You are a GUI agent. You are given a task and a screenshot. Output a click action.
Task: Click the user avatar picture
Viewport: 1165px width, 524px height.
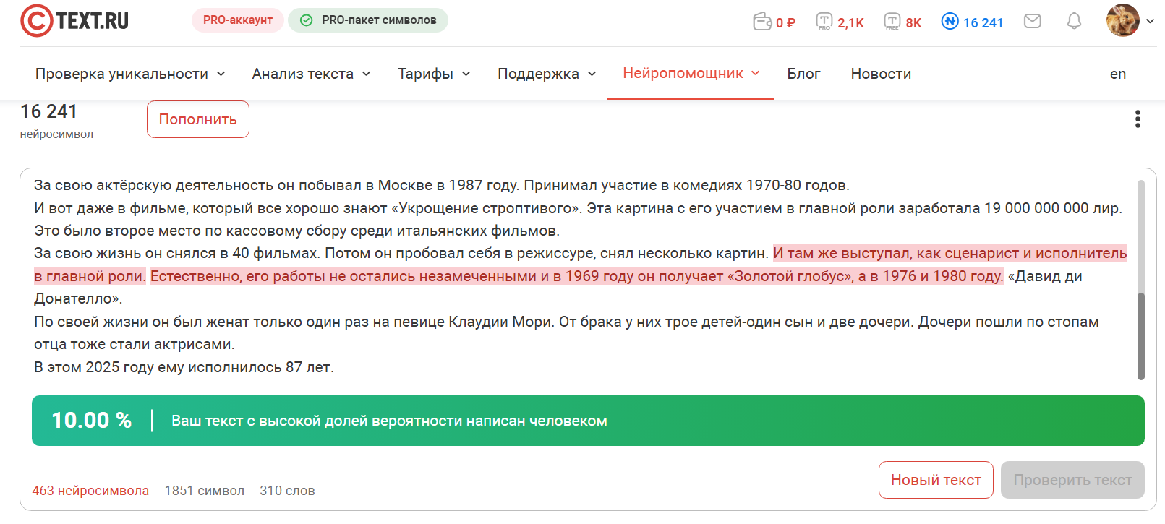[1122, 20]
